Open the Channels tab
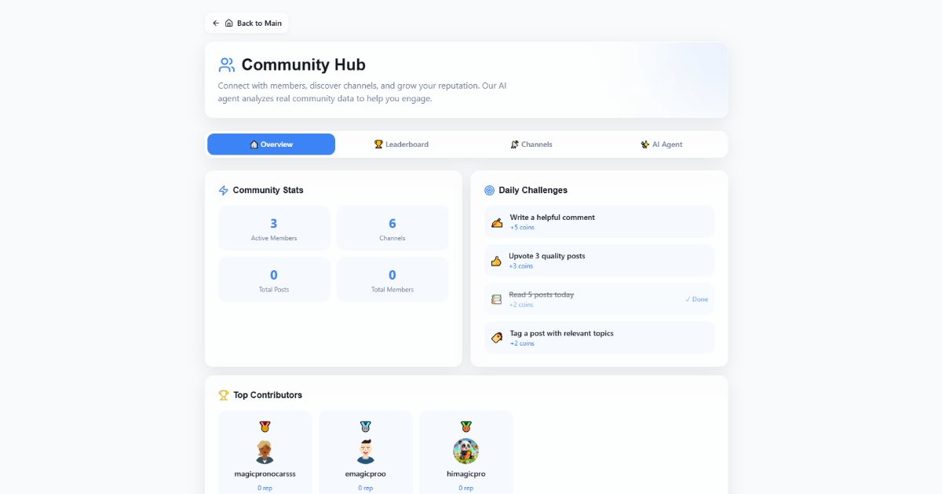942x494 pixels. (531, 145)
